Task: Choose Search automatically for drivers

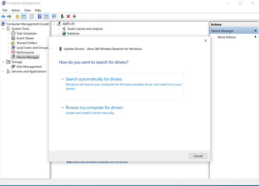Action: pos(121,86)
